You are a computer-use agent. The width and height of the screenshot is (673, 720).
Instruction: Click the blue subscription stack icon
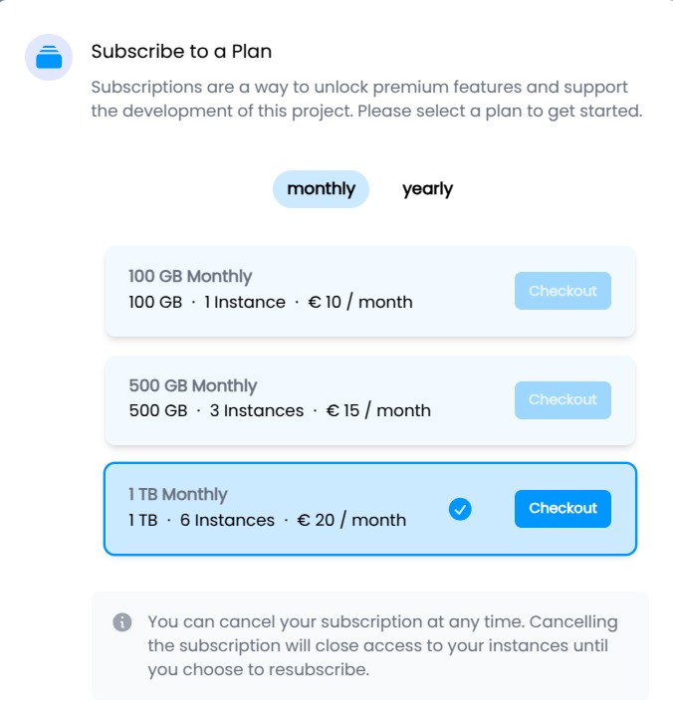pyautogui.click(x=49, y=57)
